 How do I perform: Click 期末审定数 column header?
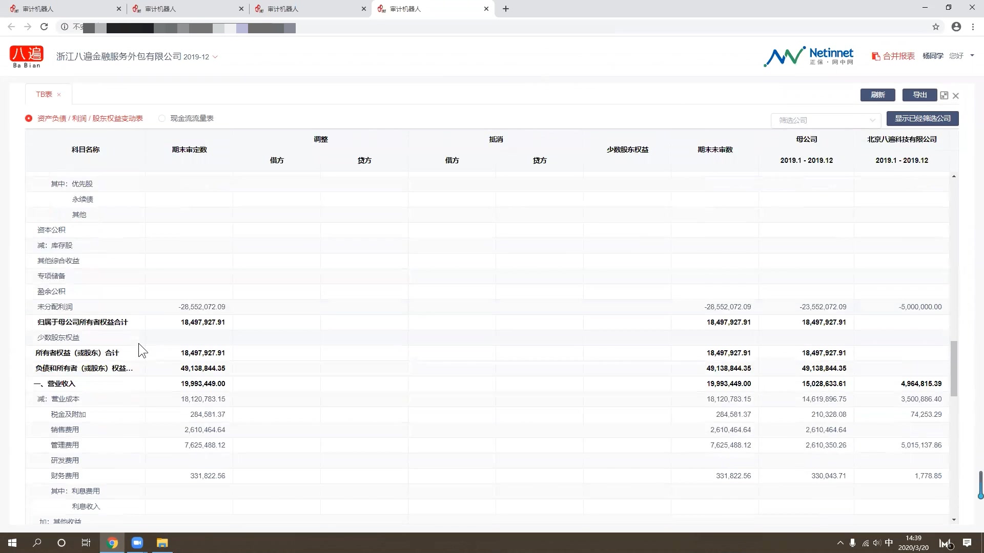click(x=189, y=150)
